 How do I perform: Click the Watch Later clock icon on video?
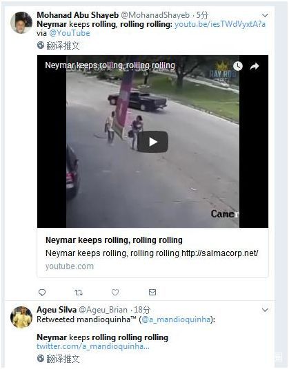(238, 66)
